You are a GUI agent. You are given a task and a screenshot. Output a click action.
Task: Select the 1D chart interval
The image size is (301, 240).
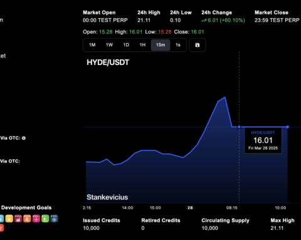pyautogui.click(x=126, y=45)
